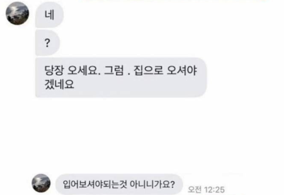Screen dimensions: 284x195
Task: Click the lone period after "그럼"
Action: point(129,74)
